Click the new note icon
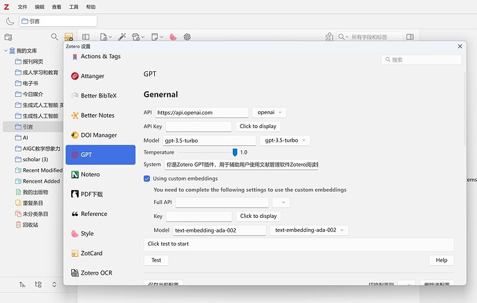Screen dimensions: 477x303 [155, 37]
